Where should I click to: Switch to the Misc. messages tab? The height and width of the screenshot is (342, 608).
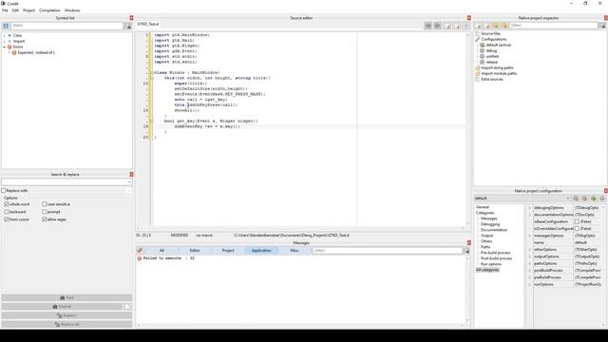tap(294, 251)
